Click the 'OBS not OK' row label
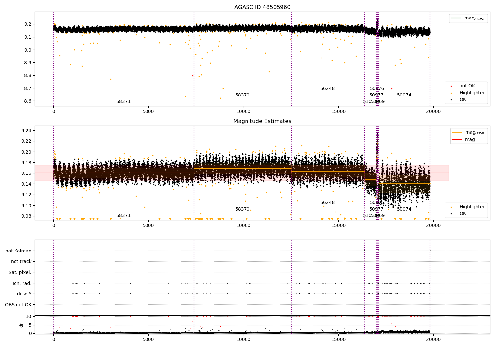This screenshot has width=495, height=347. 18,305
